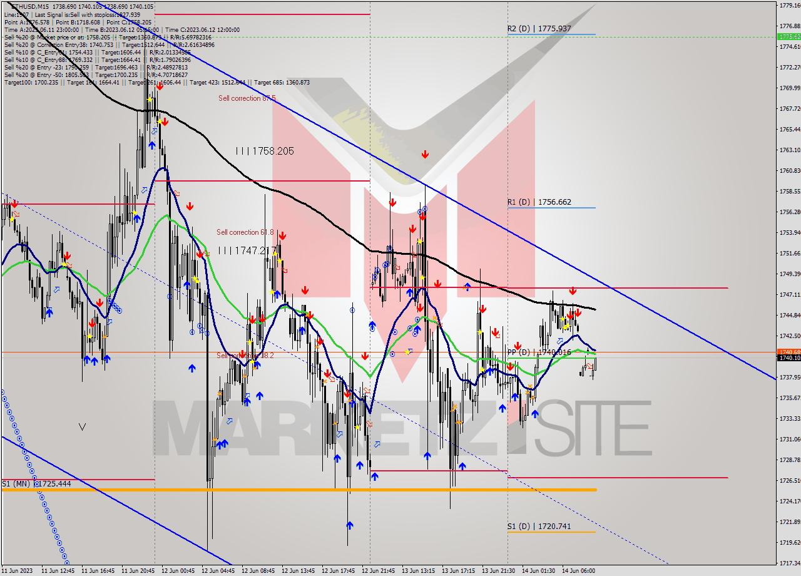
Task: Click the 1744.84 price axis value
Action: point(789,315)
